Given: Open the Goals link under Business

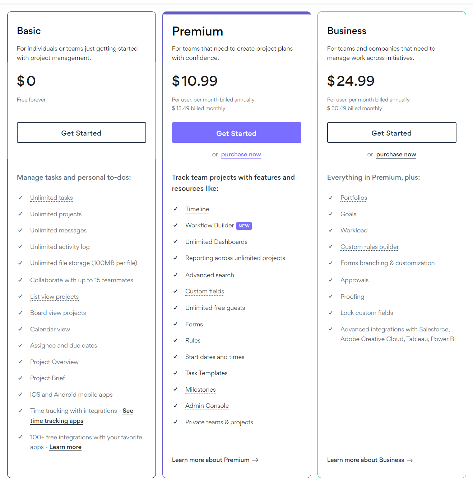Looking at the screenshot, I should [x=348, y=214].
